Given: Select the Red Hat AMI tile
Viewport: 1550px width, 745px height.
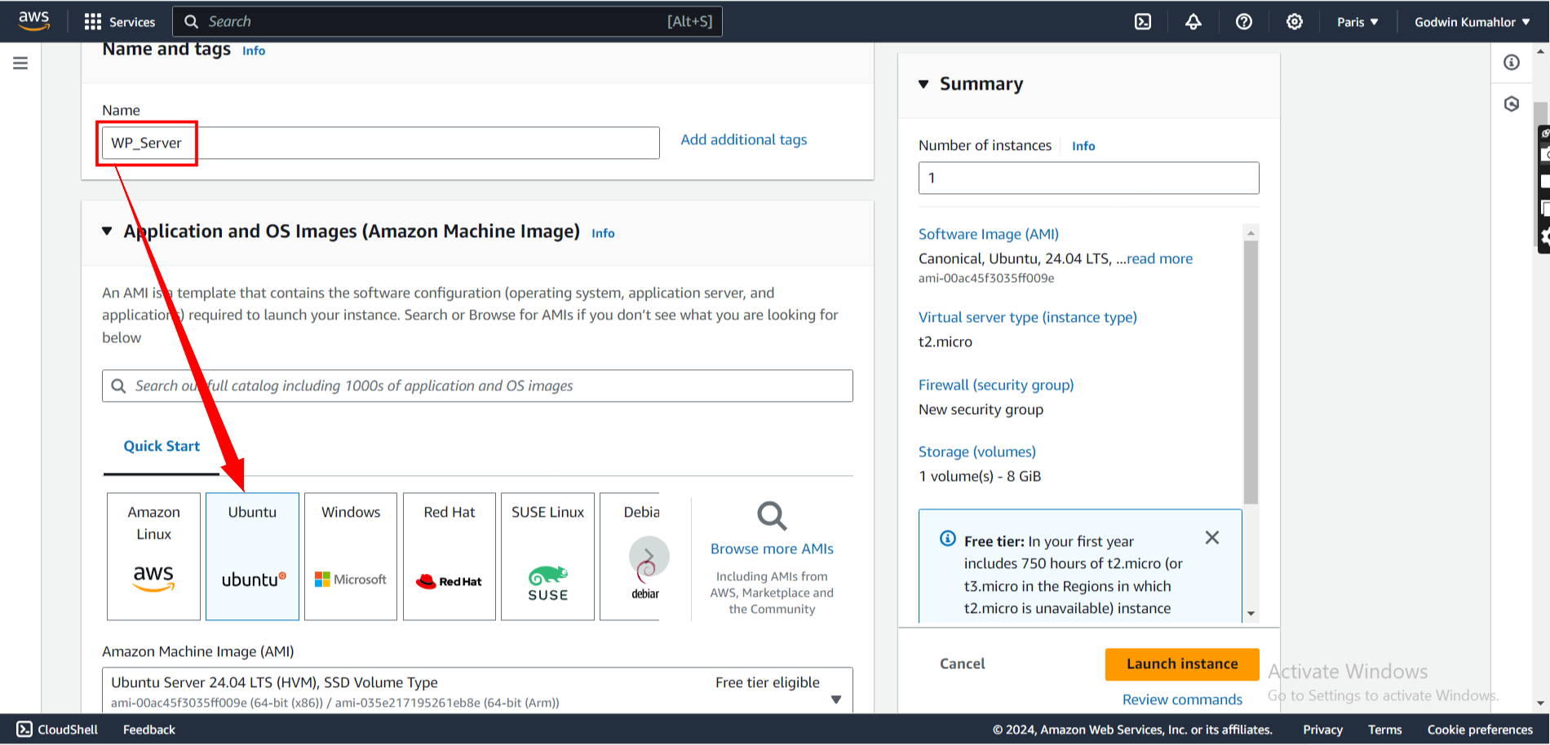Looking at the screenshot, I should (x=449, y=557).
